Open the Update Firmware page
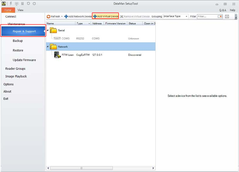 pyautogui.click(x=24, y=60)
